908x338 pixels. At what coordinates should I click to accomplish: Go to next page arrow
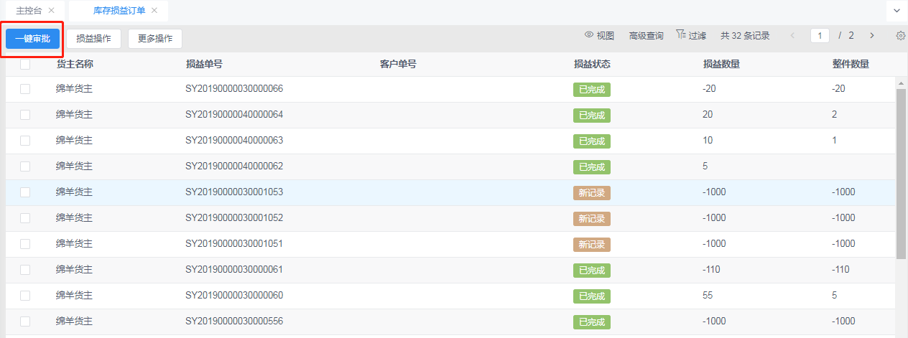872,35
